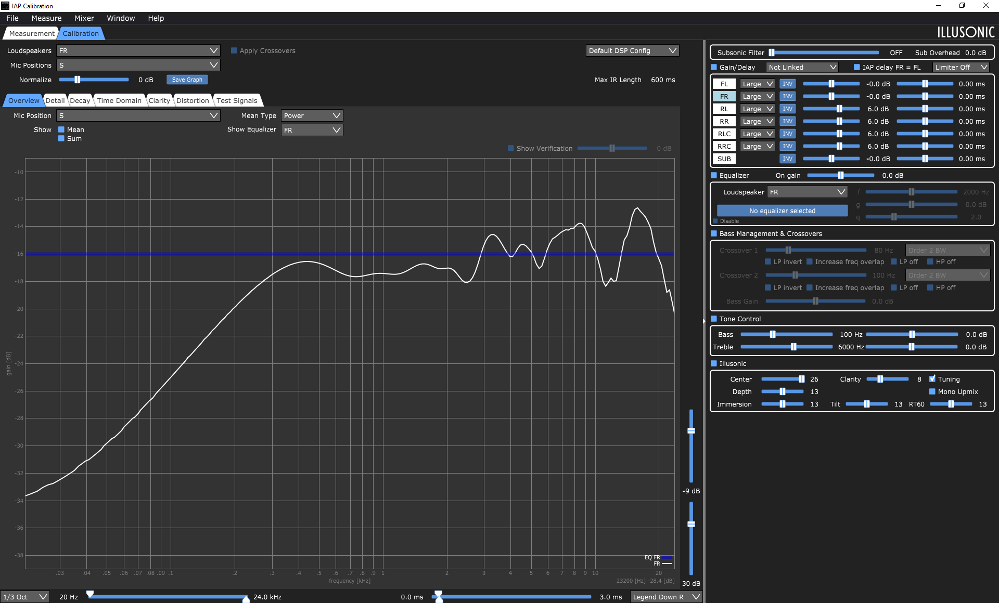Open the File menu
Screen dimensions: 999x603
click(x=12, y=18)
